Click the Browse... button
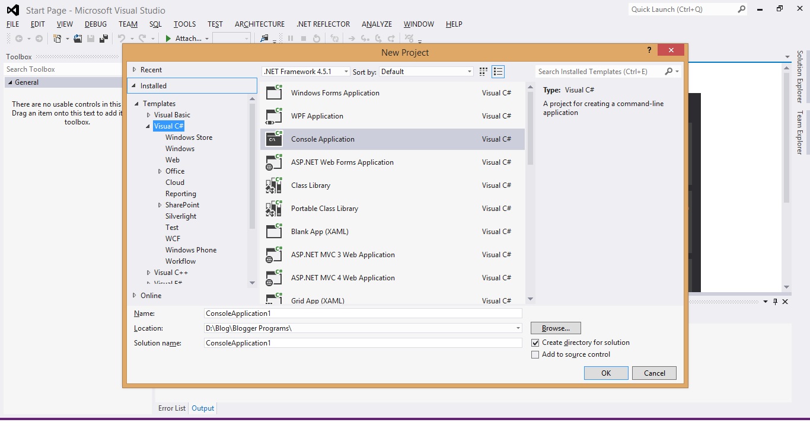The height and width of the screenshot is (432, 810). pyautogui.click(x=555, y=328)
